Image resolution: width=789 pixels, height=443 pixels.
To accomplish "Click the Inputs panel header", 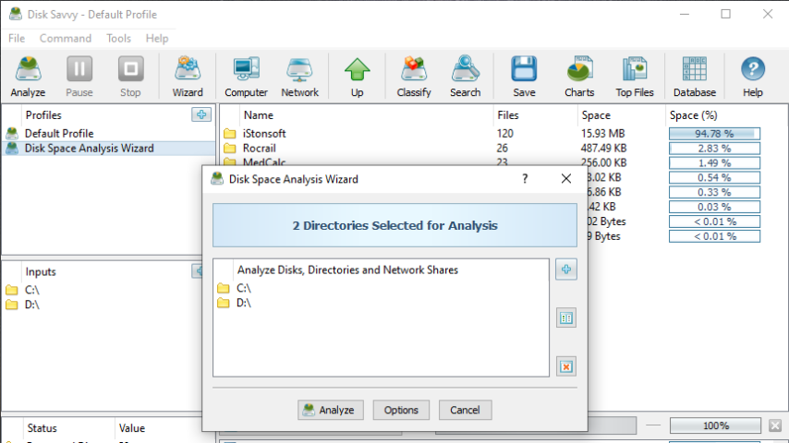I will click(x=41, y=271).
